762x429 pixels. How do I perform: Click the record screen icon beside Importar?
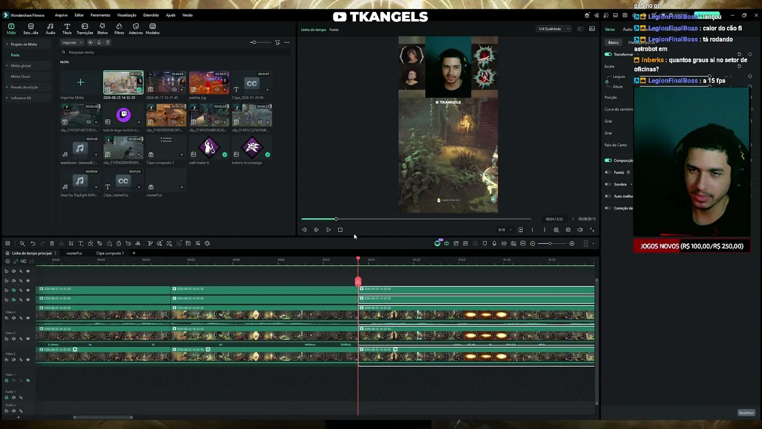tap(90, 42)
